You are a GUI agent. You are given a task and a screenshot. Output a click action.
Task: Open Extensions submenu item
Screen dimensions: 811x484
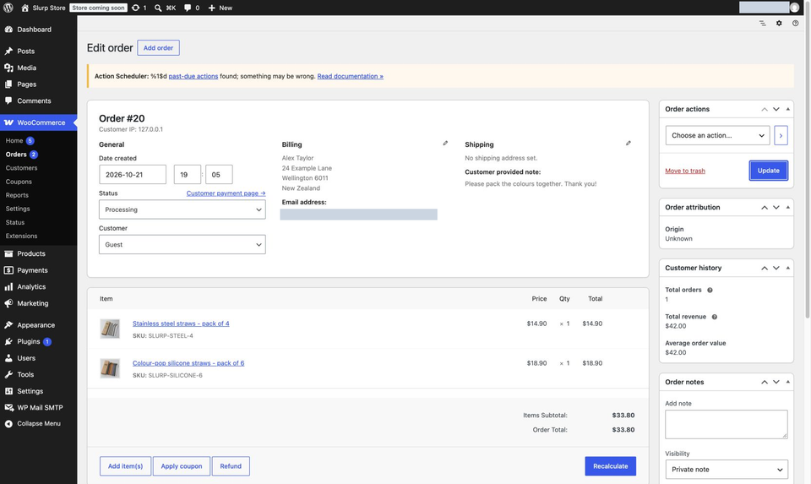(x=21, y=236)
